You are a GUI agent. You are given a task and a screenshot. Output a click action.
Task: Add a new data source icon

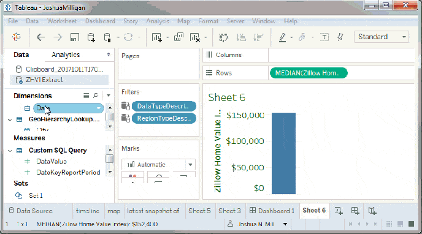91,37
